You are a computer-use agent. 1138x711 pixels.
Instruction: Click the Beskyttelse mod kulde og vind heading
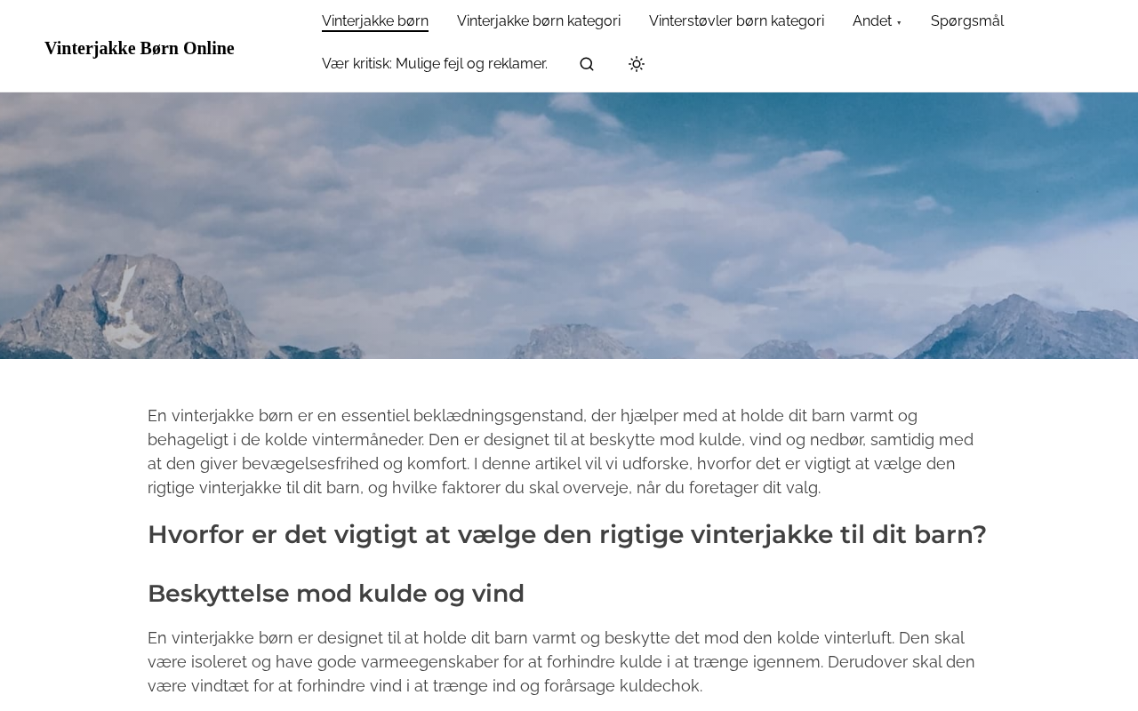click(336, 594)
